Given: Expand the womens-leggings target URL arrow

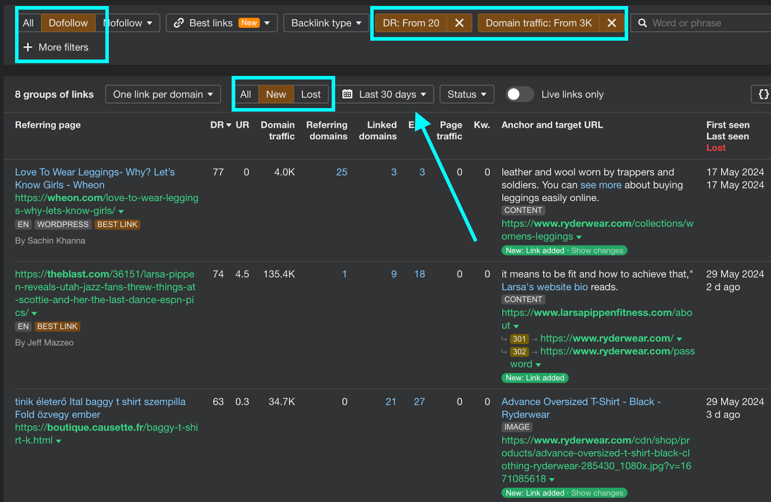Looking at the screenshot, I should [x=579, y=237].
